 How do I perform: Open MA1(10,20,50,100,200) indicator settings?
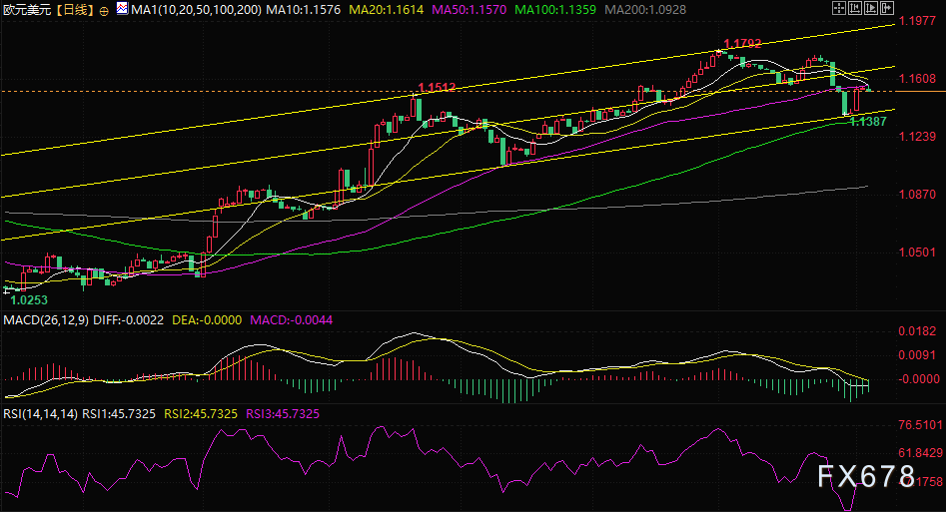196,10
